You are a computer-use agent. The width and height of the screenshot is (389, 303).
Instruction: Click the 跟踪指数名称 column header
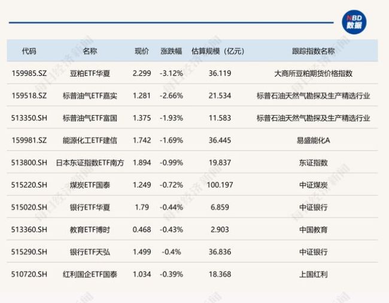click(x=314, y=51)
